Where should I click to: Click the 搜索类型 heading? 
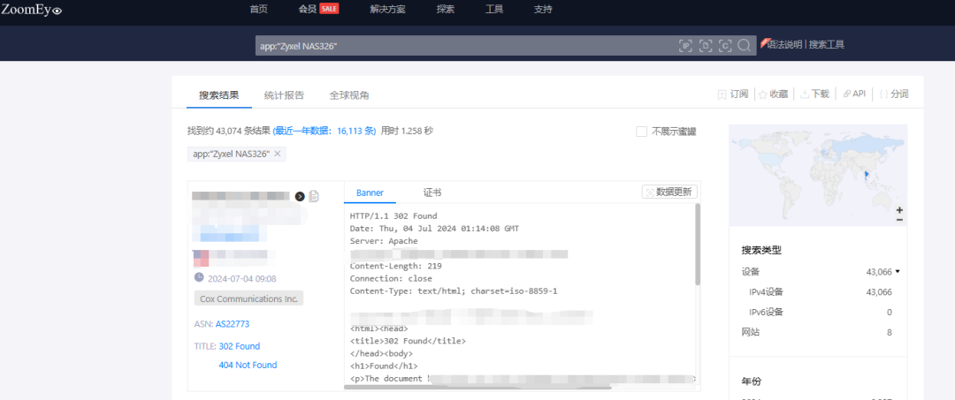(x=760, y=250)
